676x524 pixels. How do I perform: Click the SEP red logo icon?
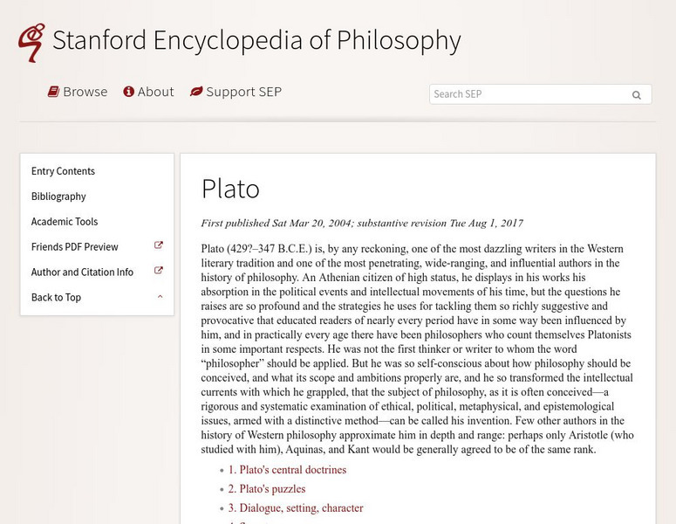point(31,42)
